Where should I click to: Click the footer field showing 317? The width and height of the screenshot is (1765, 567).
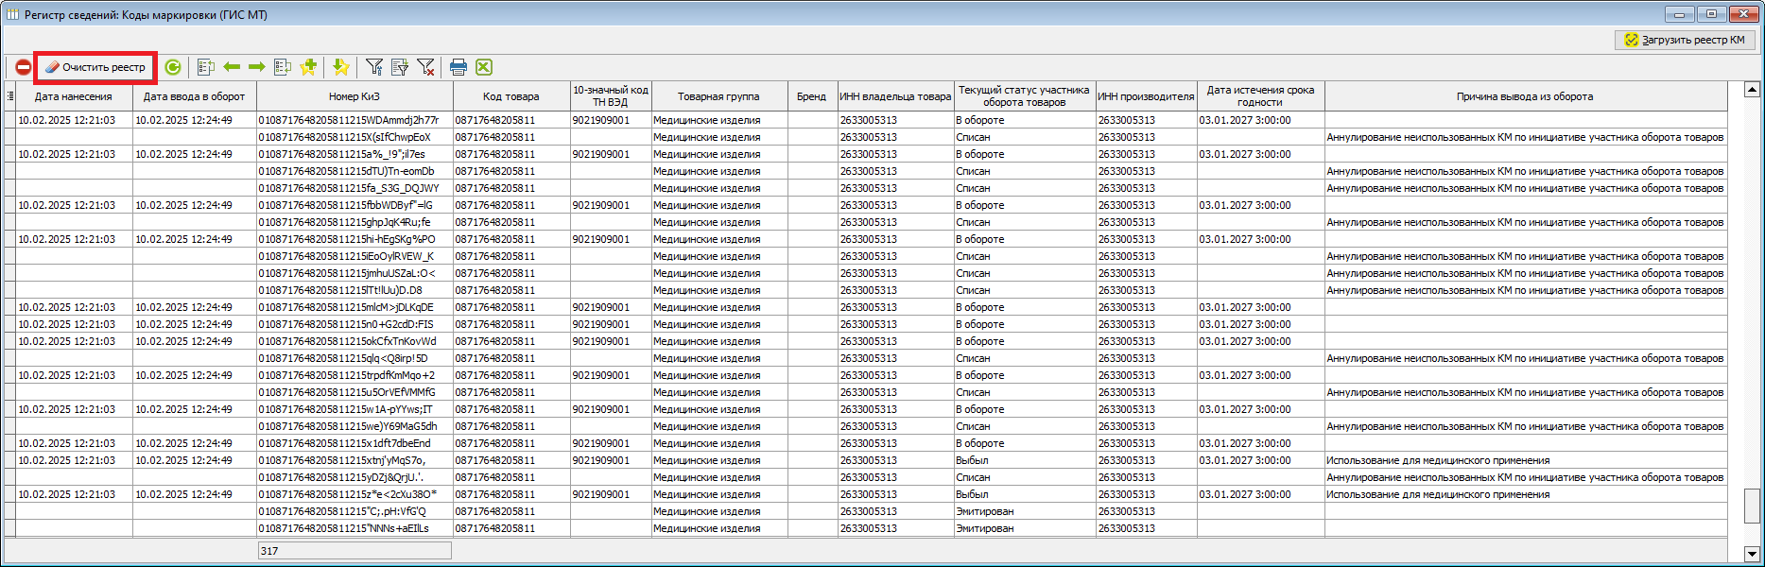[355, 551]
